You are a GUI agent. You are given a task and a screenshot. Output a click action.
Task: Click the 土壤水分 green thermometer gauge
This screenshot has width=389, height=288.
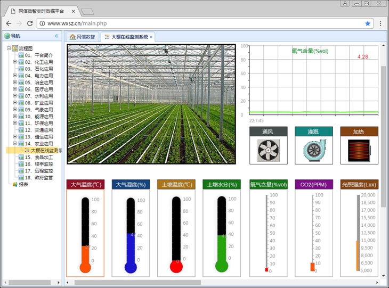point(222,234)
